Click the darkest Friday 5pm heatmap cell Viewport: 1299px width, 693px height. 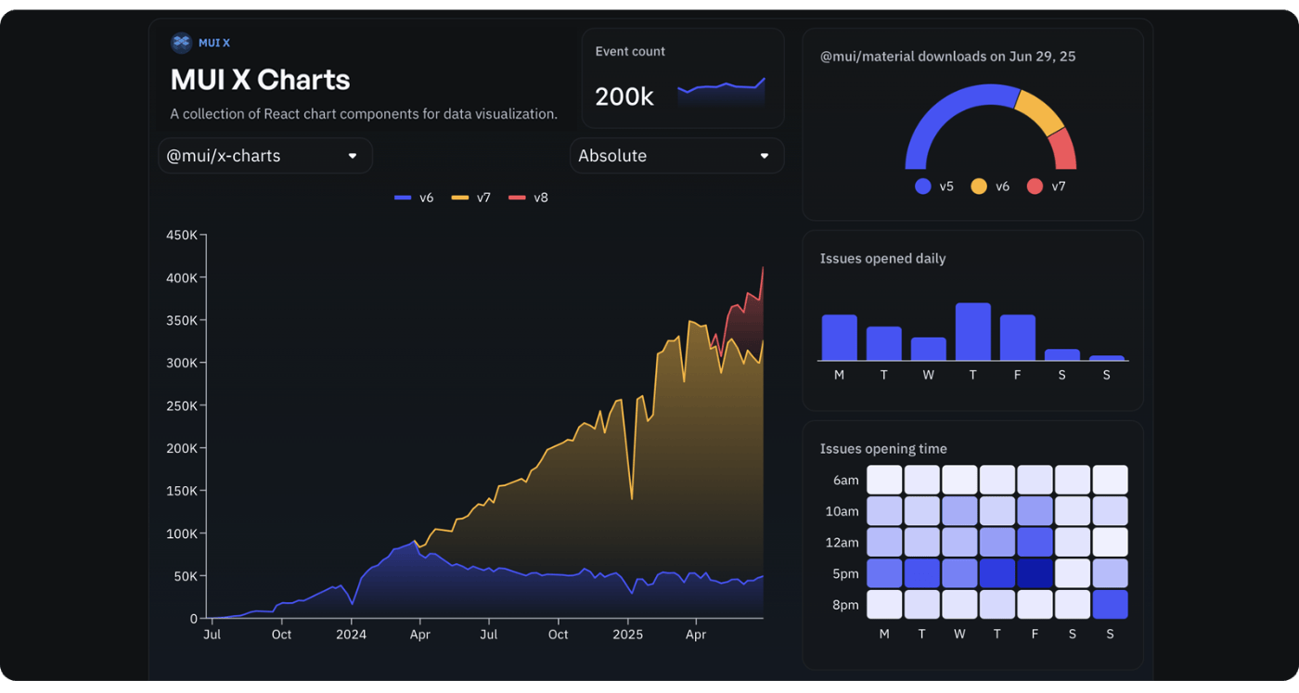[1035, 573]
